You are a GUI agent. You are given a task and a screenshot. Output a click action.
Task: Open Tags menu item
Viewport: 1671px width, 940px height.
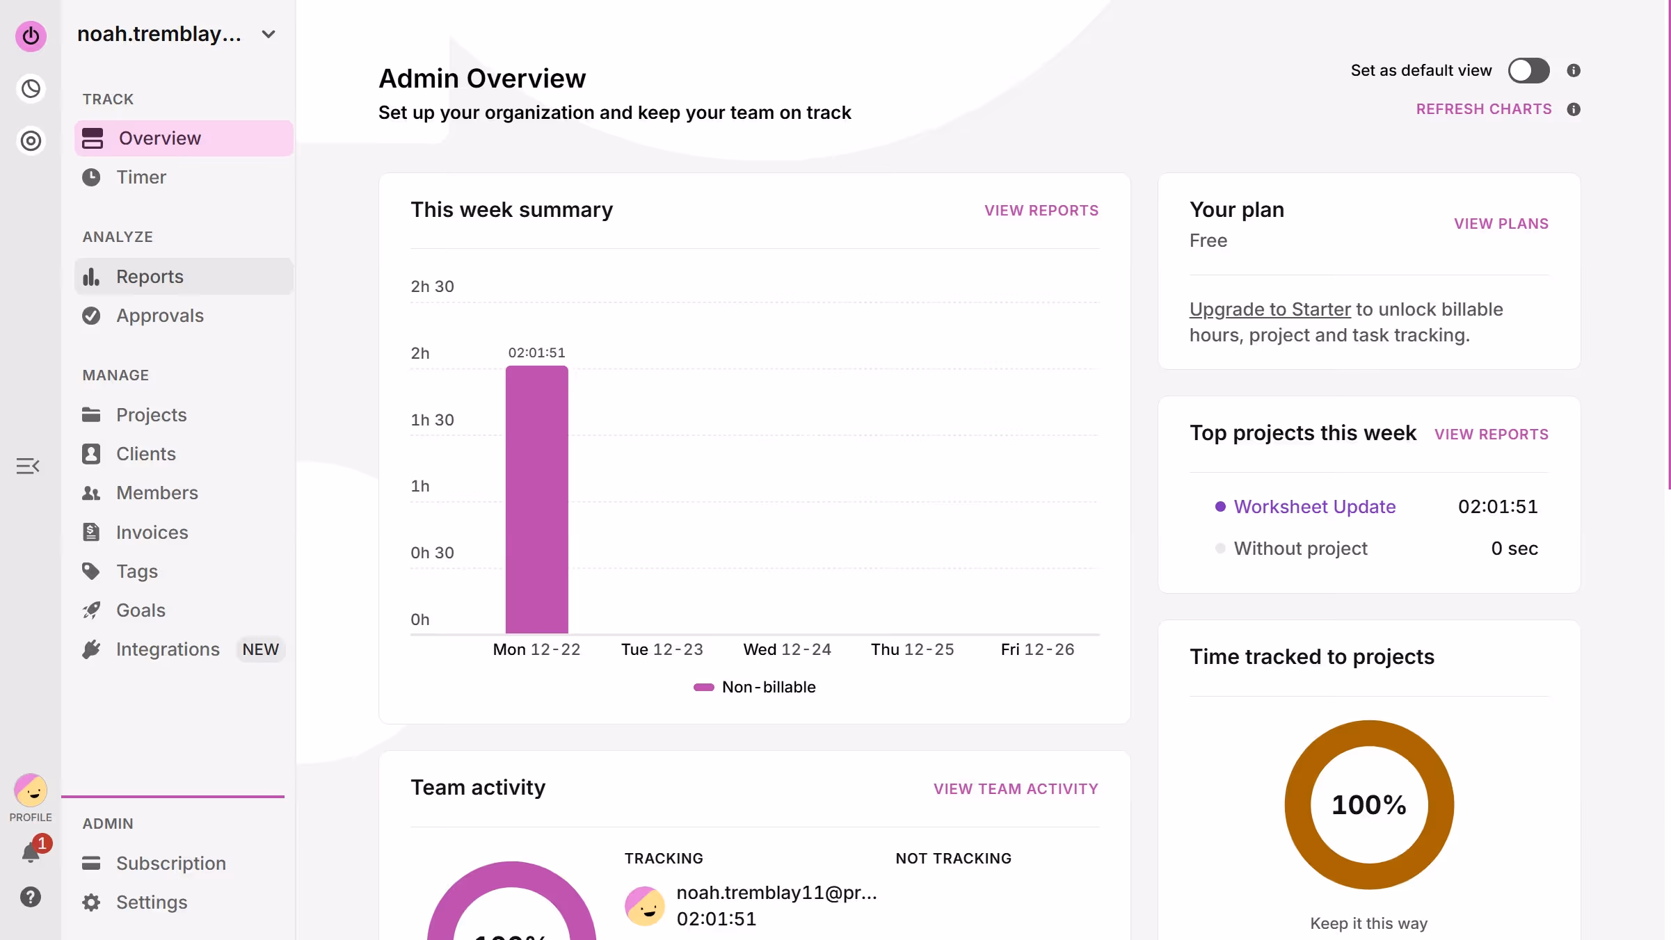(x=184, y=572)
